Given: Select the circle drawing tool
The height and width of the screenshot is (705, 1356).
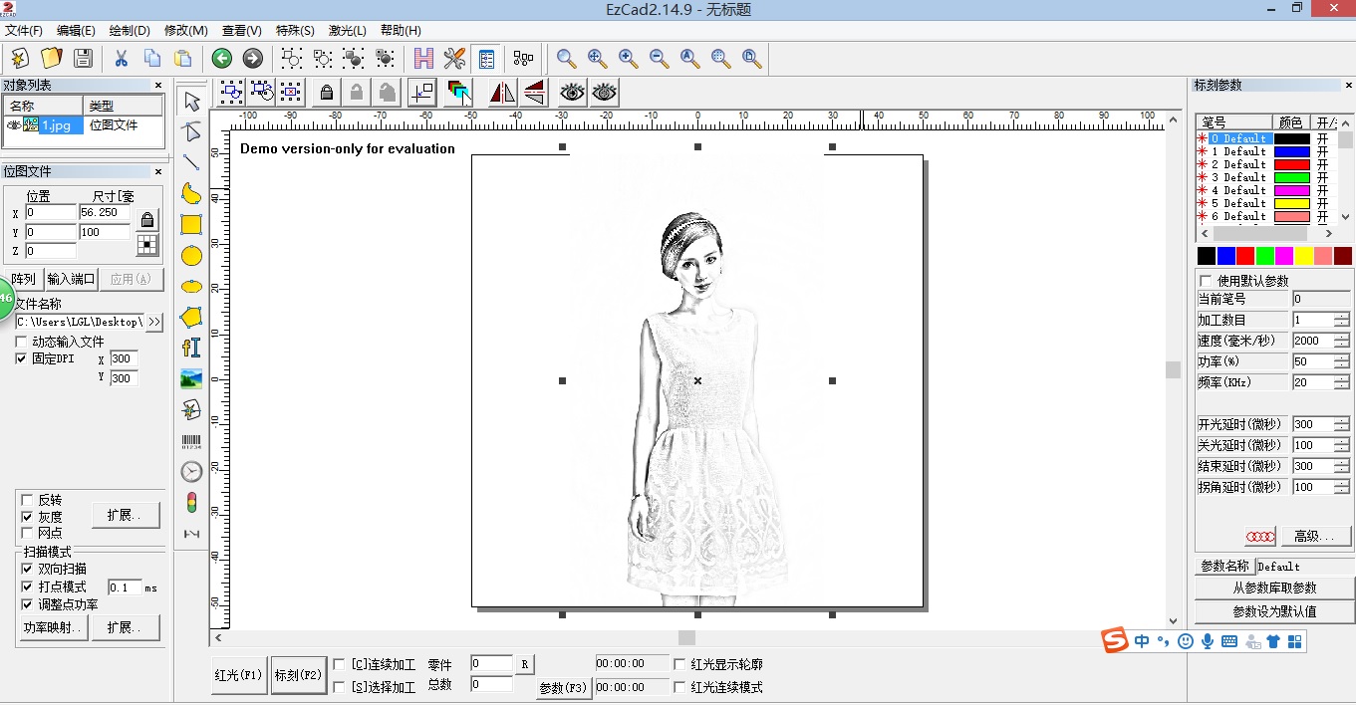Looking at the screenshot, I should click(x=191, y=256).
